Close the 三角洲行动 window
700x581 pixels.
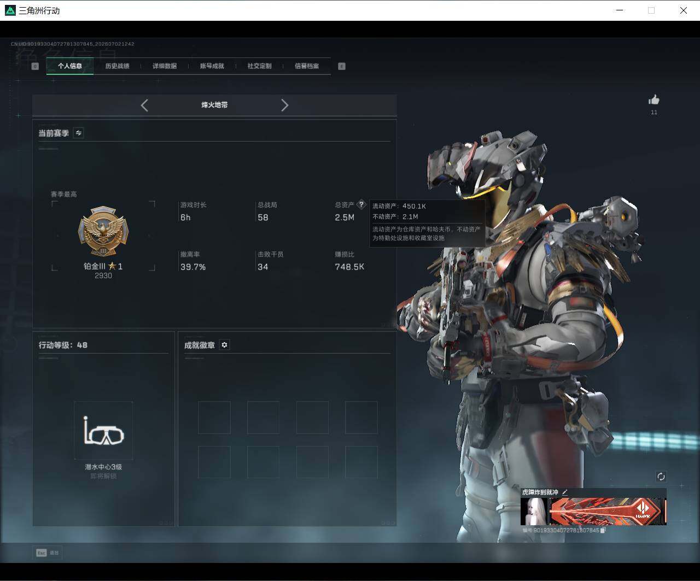(684, 10)
